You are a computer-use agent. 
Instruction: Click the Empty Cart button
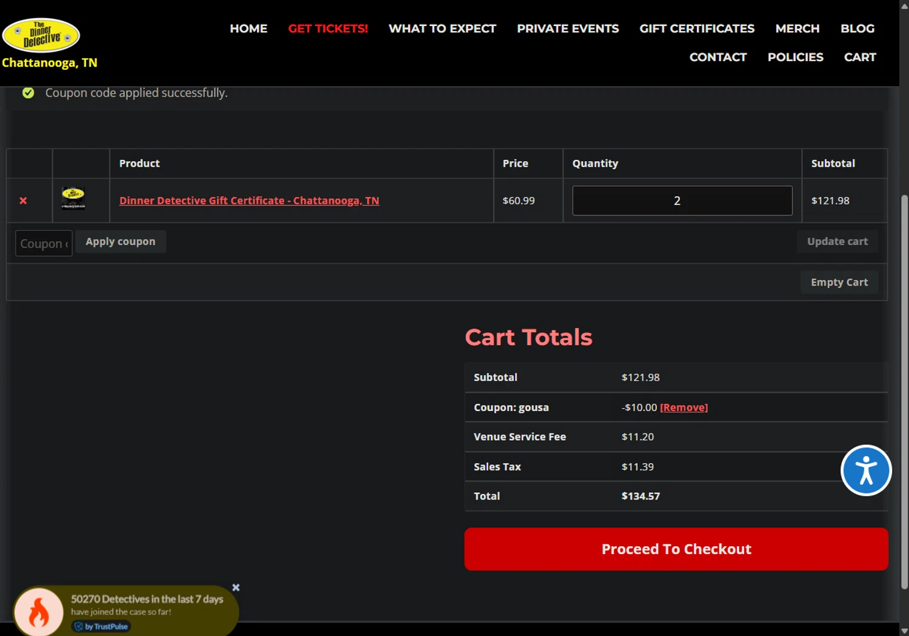point(839,282)
